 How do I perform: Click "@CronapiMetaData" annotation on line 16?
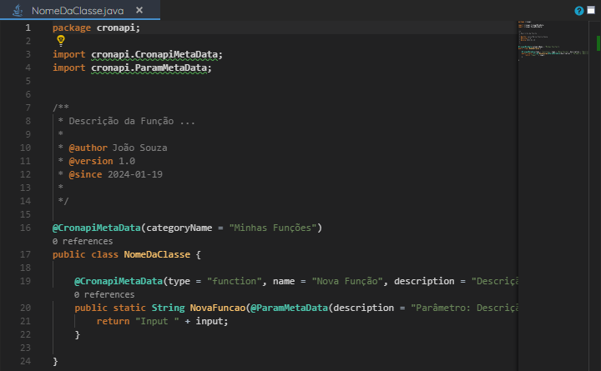coord(97,228)
